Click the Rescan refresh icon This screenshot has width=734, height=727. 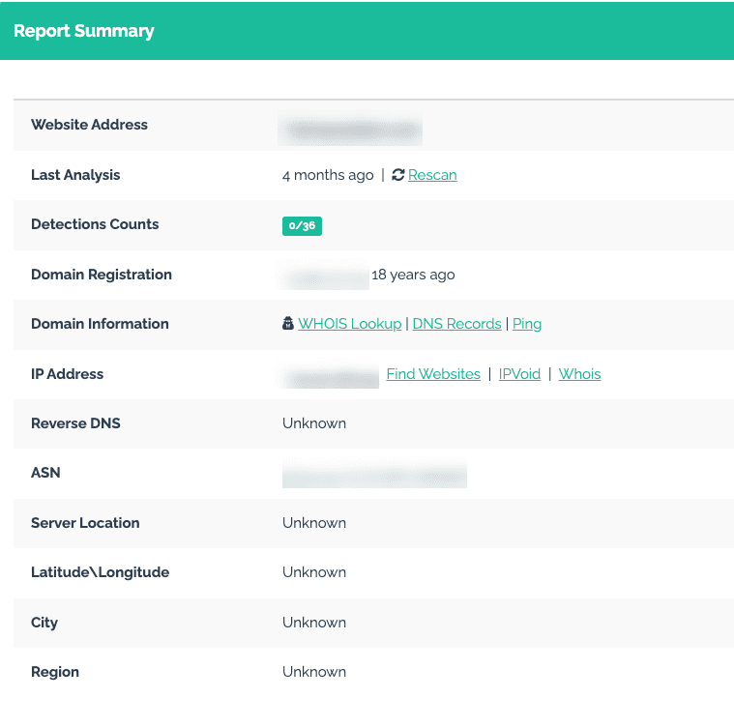(x=397, y=175)
